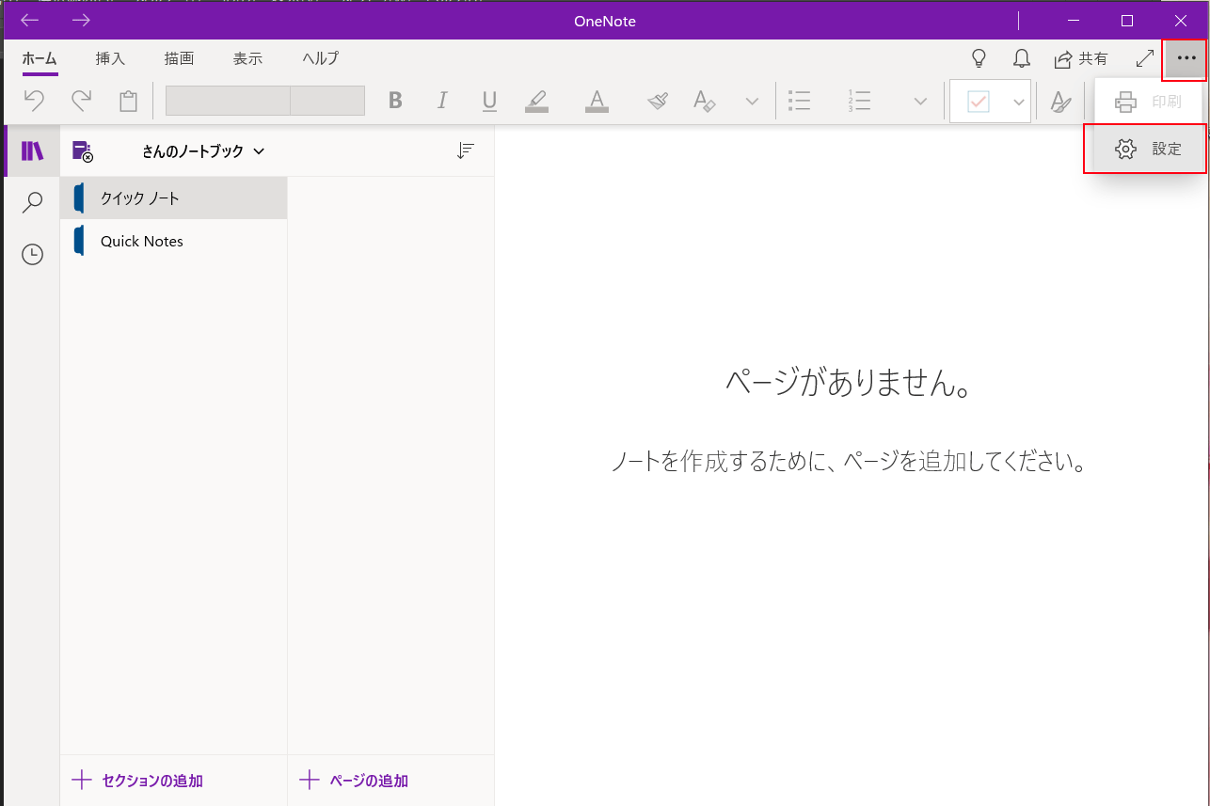Click the 共有 share button
This screenshot has width=1210, height=806.
1080,59
